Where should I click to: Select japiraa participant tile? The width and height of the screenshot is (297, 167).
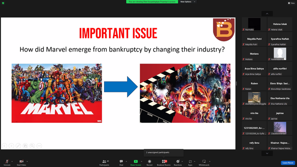click(x=280, y=113)
